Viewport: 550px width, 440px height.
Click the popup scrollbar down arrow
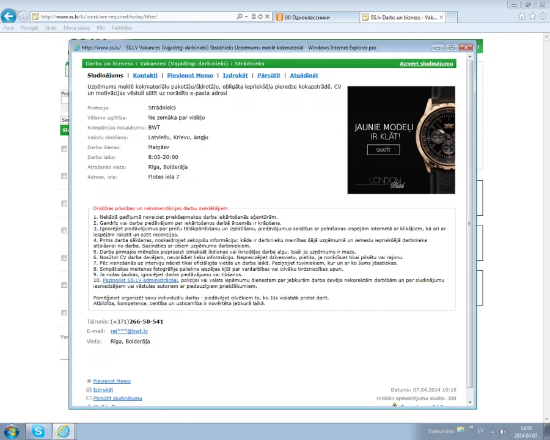point(470,403)
